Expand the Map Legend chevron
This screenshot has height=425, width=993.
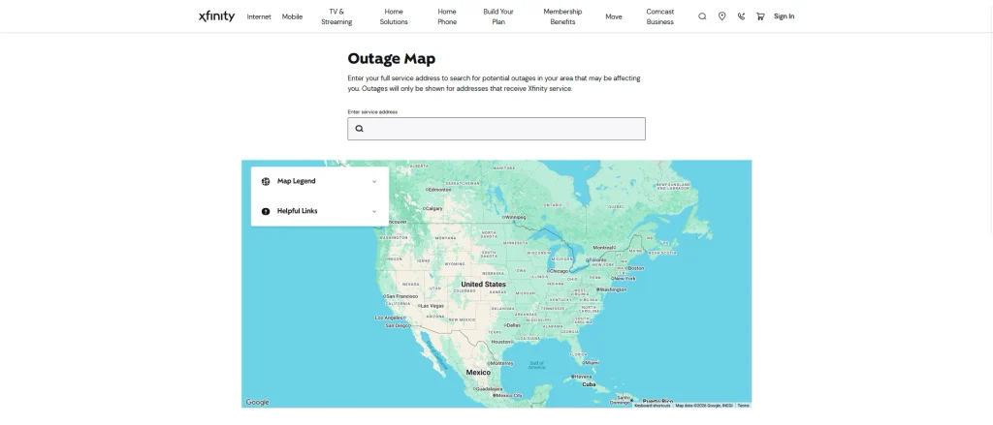point(373,181)
